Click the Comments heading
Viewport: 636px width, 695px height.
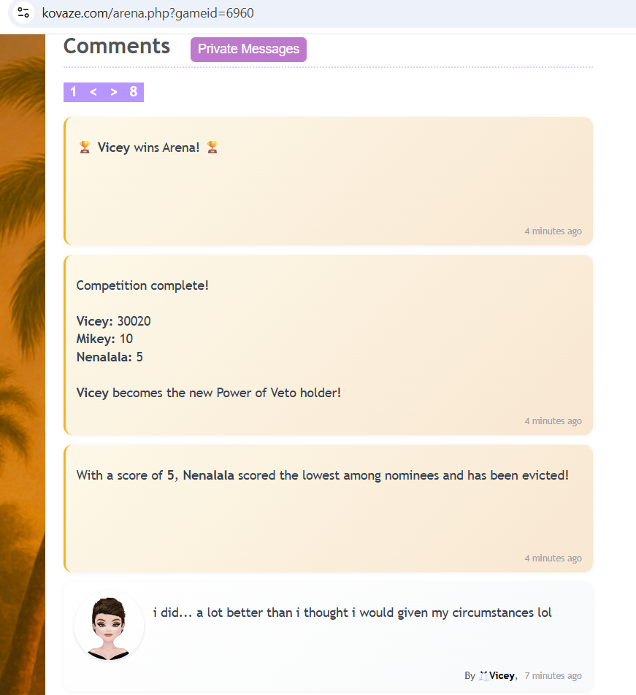[x=117, y=46]
